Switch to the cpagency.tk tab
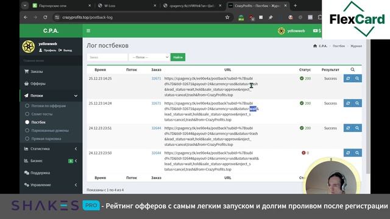Screen dimensions: 390x219 192,5
